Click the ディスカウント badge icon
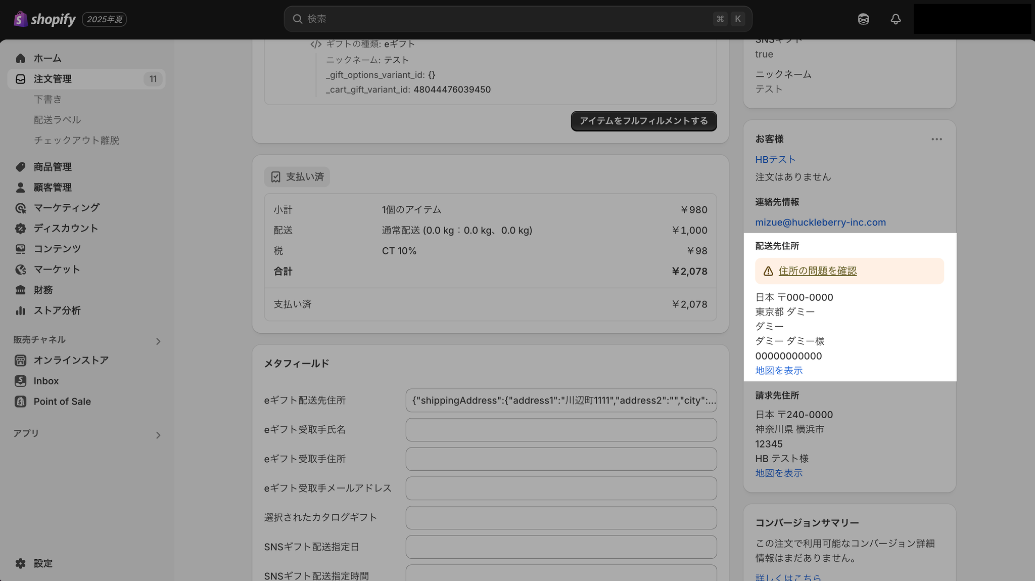The height and width of the screenshot is (581, 1035). tap(20, 229)
